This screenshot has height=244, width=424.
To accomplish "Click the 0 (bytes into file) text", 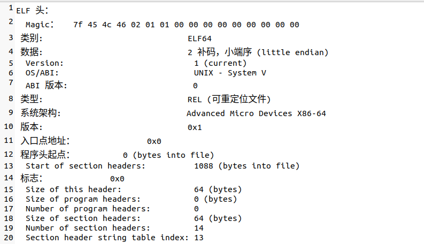I will pos(168,155).
